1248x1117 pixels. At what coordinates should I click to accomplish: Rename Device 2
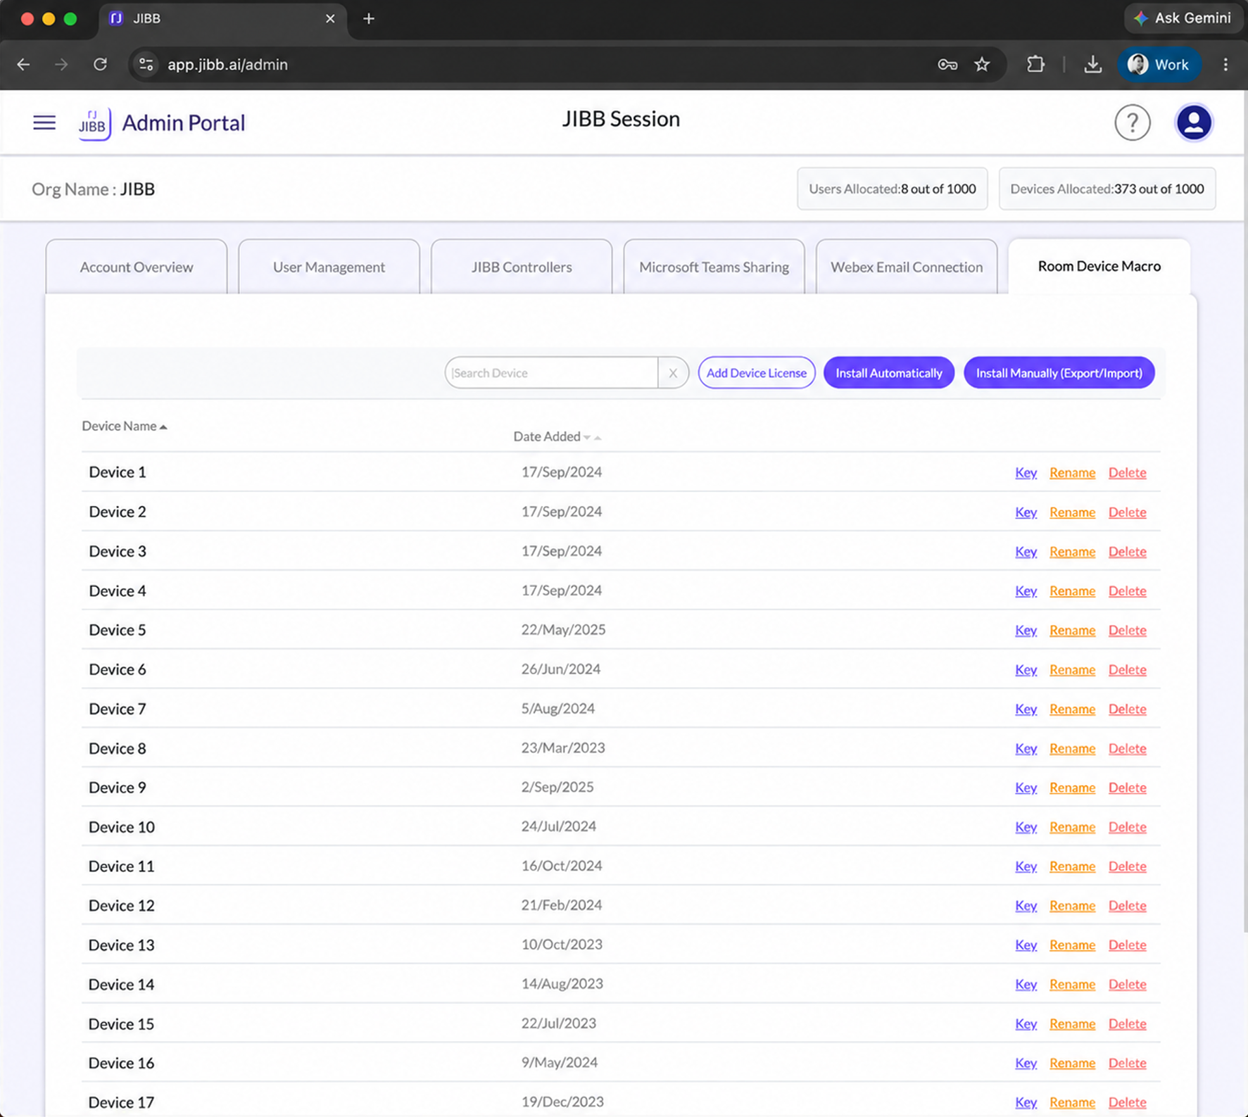click(x=1073, y=512)
